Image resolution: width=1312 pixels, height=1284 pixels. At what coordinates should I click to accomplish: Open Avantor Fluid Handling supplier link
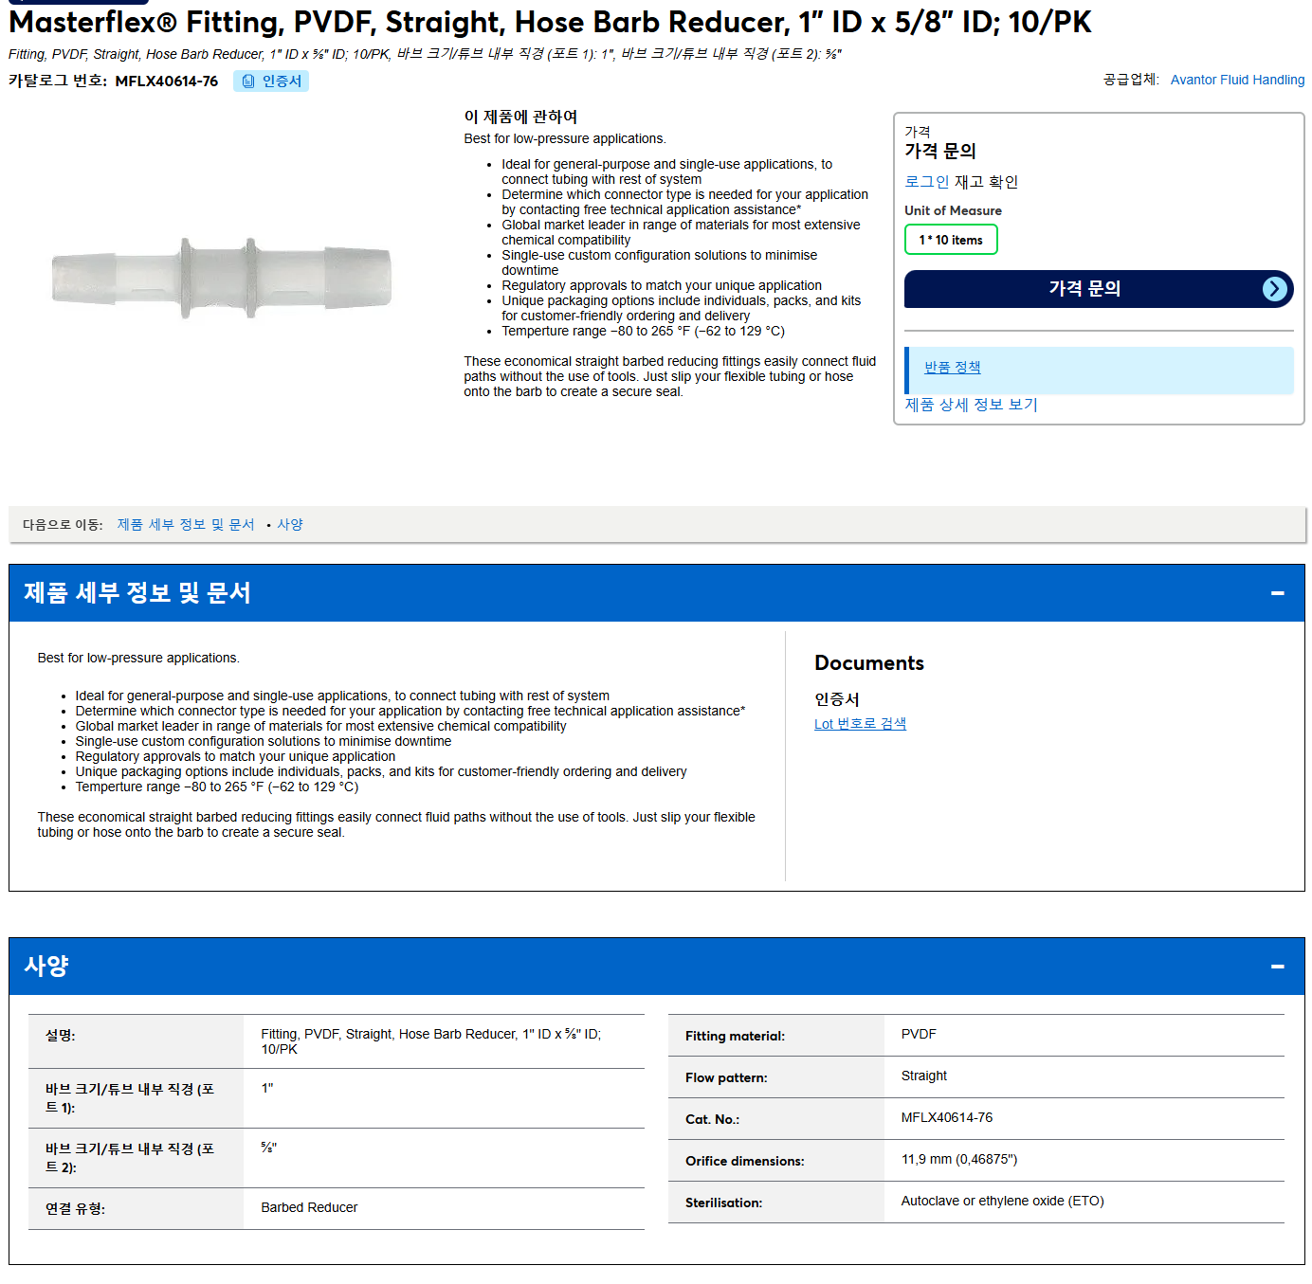1237,80
